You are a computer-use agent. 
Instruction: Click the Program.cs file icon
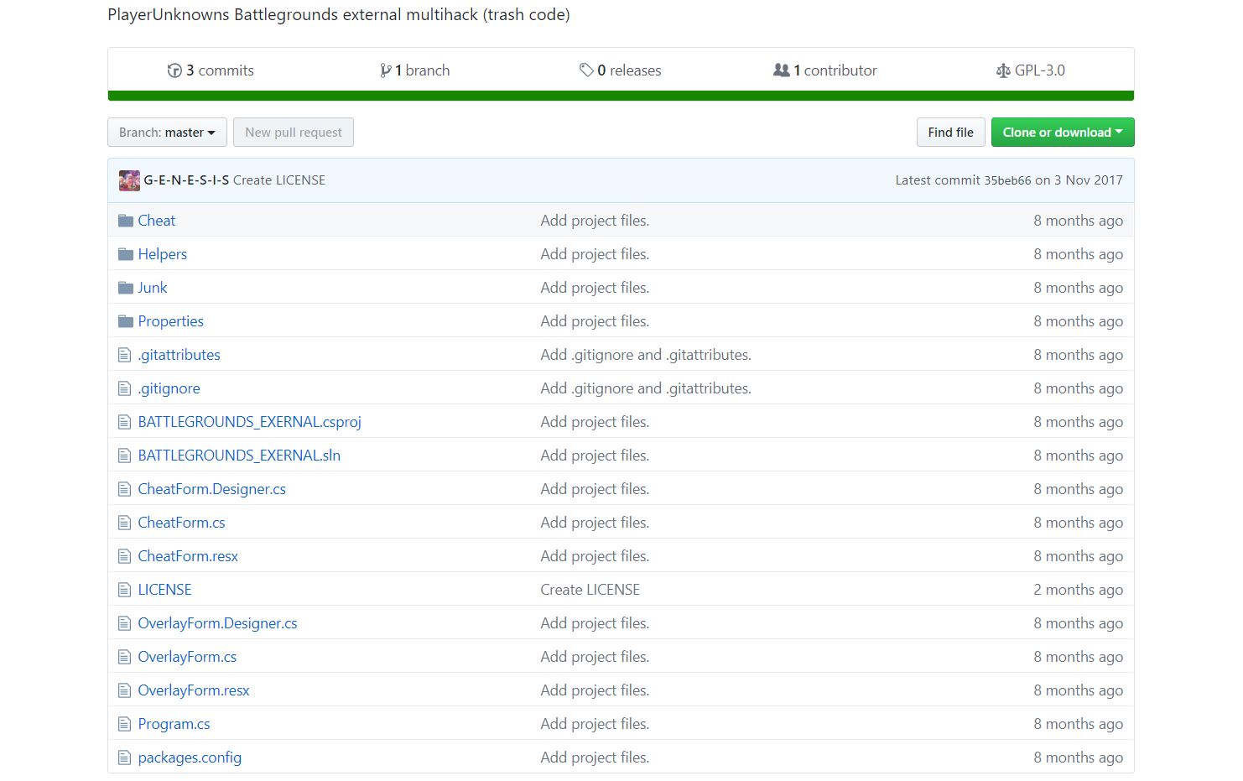coord(125,724)
